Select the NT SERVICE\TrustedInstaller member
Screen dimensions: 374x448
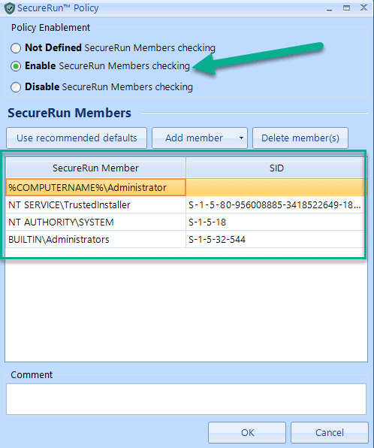95,205
